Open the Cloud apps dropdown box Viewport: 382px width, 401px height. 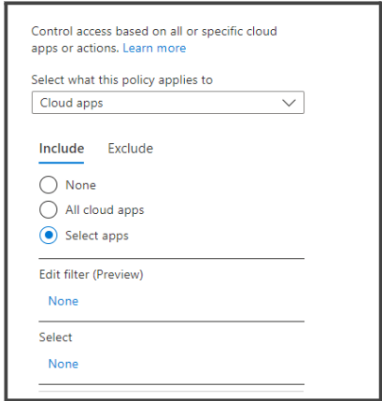pyautogui.click(x=168, y=103)
